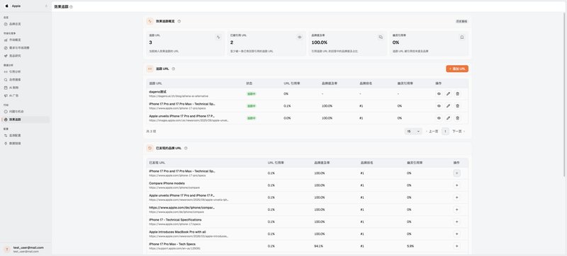The image size is (567, 256).
Task: Click the info icon beside the overview section heading
Action: point(179,21)
